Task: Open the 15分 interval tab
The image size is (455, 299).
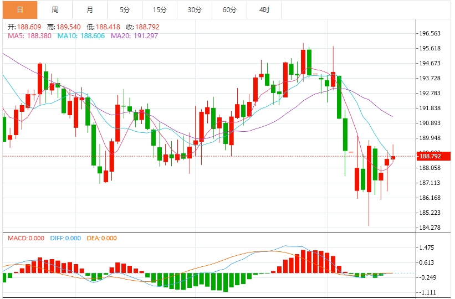Action: pyautogui.click(x=160, y=10)
